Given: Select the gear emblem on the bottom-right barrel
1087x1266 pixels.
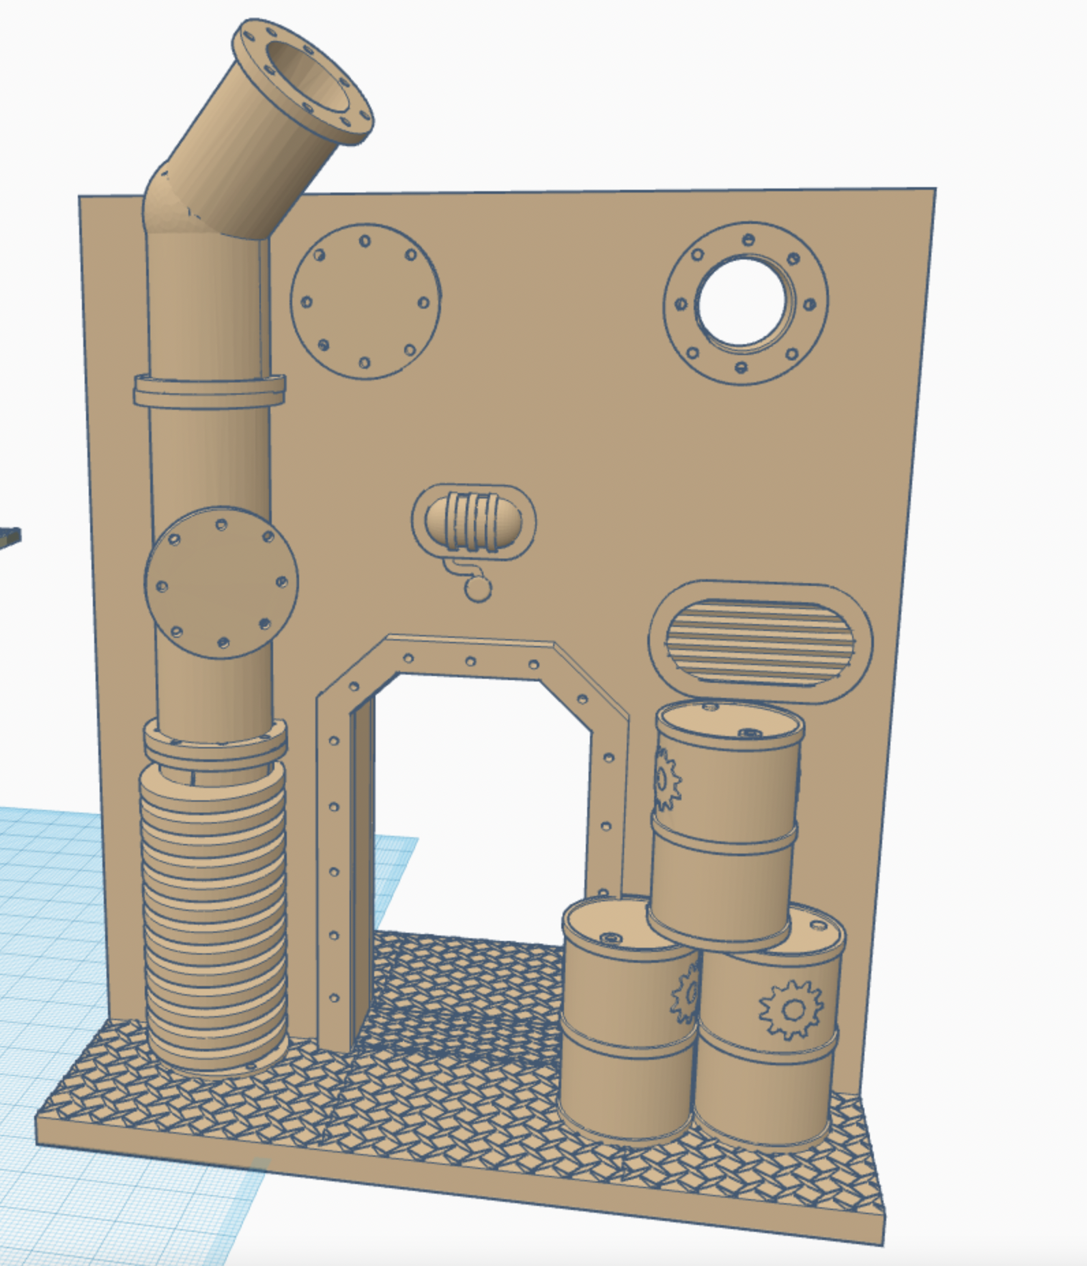Looking at the screenshot, I should coord(791,1009).
